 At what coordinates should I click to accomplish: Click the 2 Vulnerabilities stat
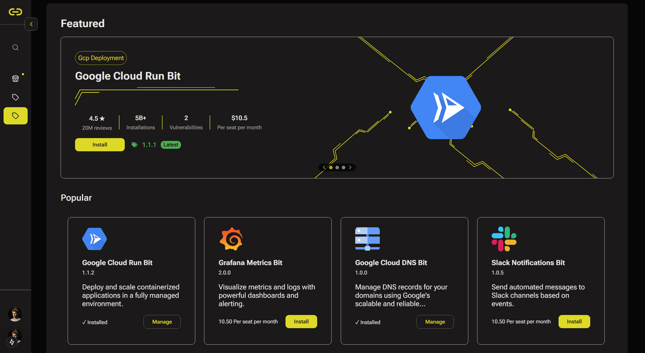(186, 122)
